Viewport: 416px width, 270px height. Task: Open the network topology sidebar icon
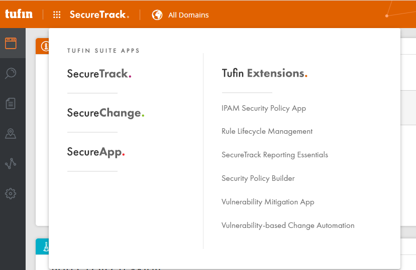pyautogui.click(x=11, y=163)
